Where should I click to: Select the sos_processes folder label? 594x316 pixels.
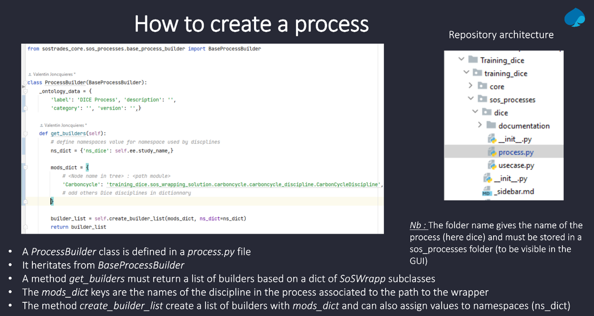(x=512, y=100)
